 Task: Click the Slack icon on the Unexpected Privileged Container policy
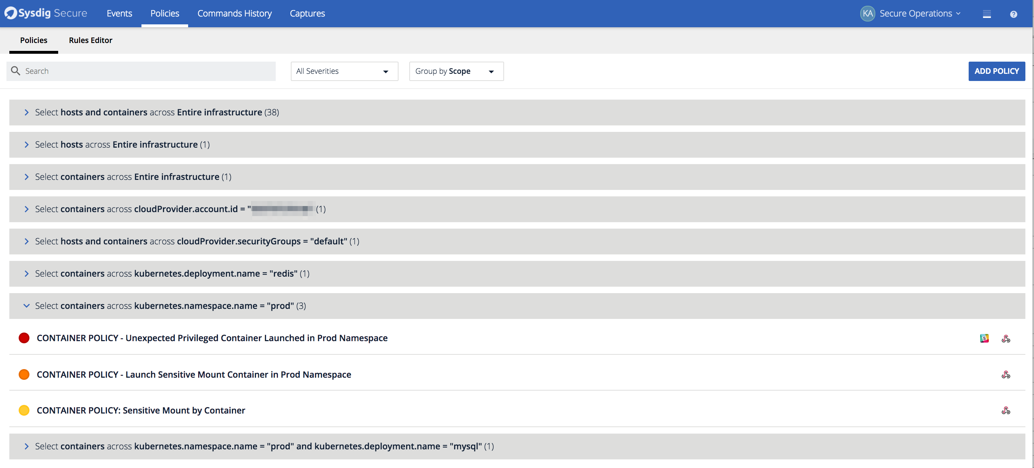984,338
